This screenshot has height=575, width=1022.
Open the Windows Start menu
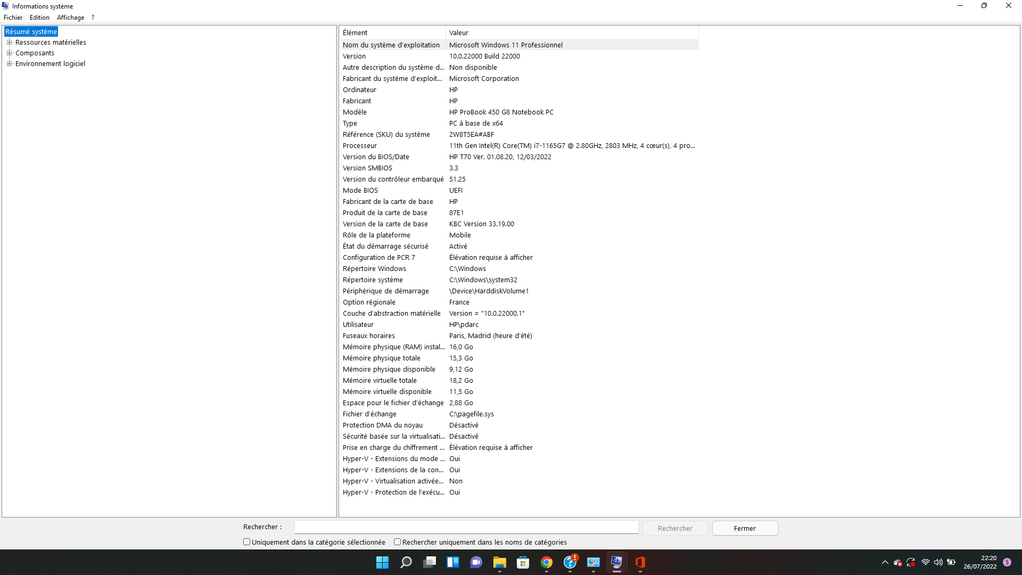click(382, 562)
